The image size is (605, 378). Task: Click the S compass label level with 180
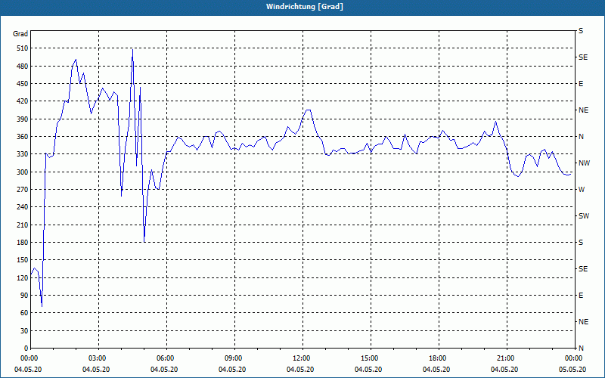[581, 243]
